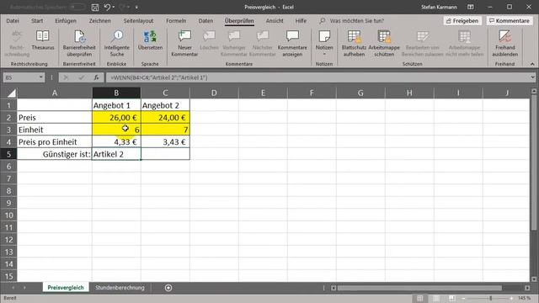Switch to the Ansicht tab
Screen dimensions: 539x303
point(275,21)
